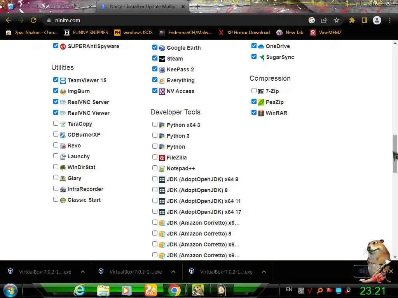Click the WinDirStat tree icon
The image size is (398, 298).
tap(63, 168)
